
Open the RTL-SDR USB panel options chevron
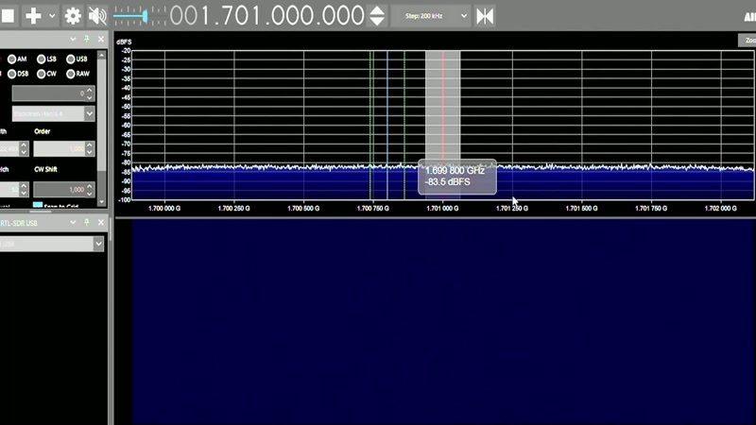(x=73, y=222)
